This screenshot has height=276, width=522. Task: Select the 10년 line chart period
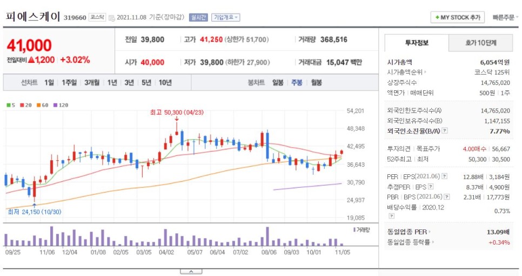coord(165,82)
